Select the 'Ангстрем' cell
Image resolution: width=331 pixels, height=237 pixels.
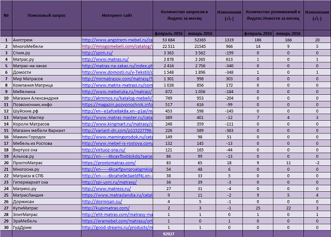click(47, 40)
